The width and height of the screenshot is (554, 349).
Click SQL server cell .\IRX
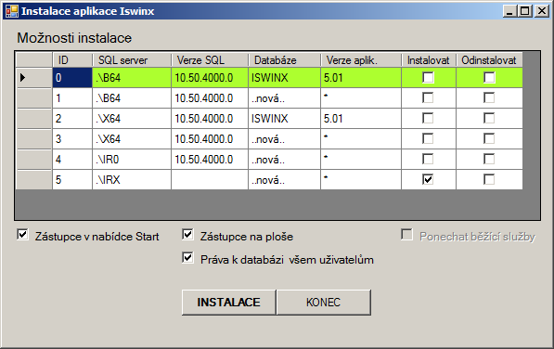tap(132, 179)
